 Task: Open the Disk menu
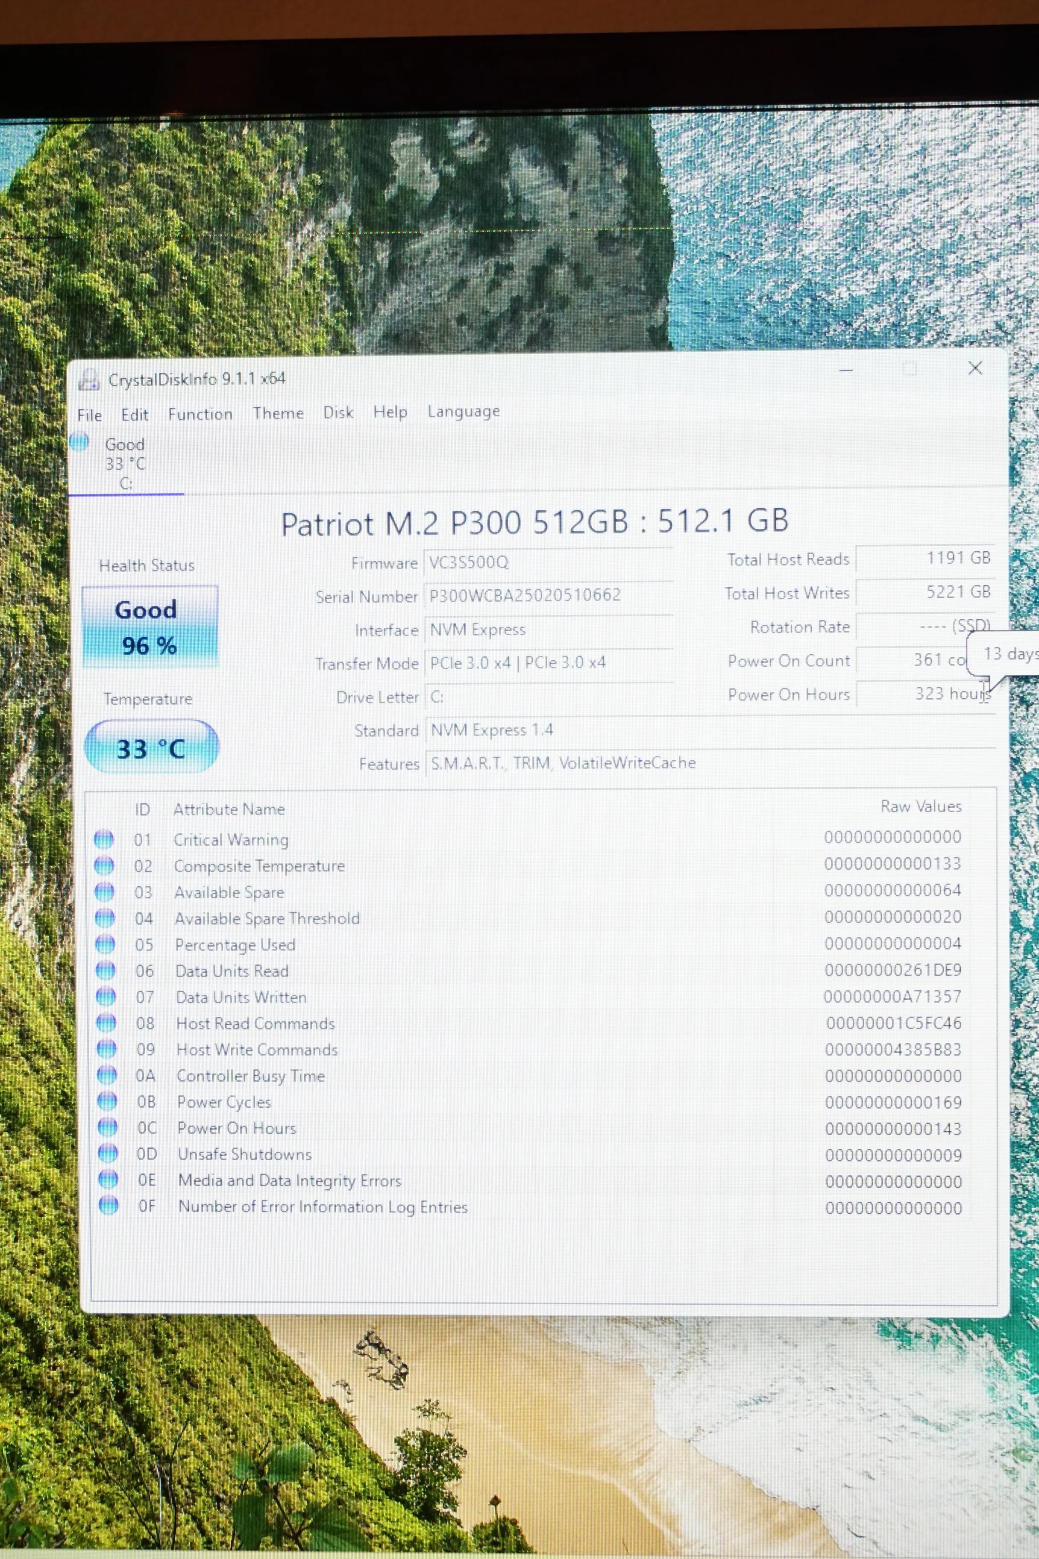(338, 412)
